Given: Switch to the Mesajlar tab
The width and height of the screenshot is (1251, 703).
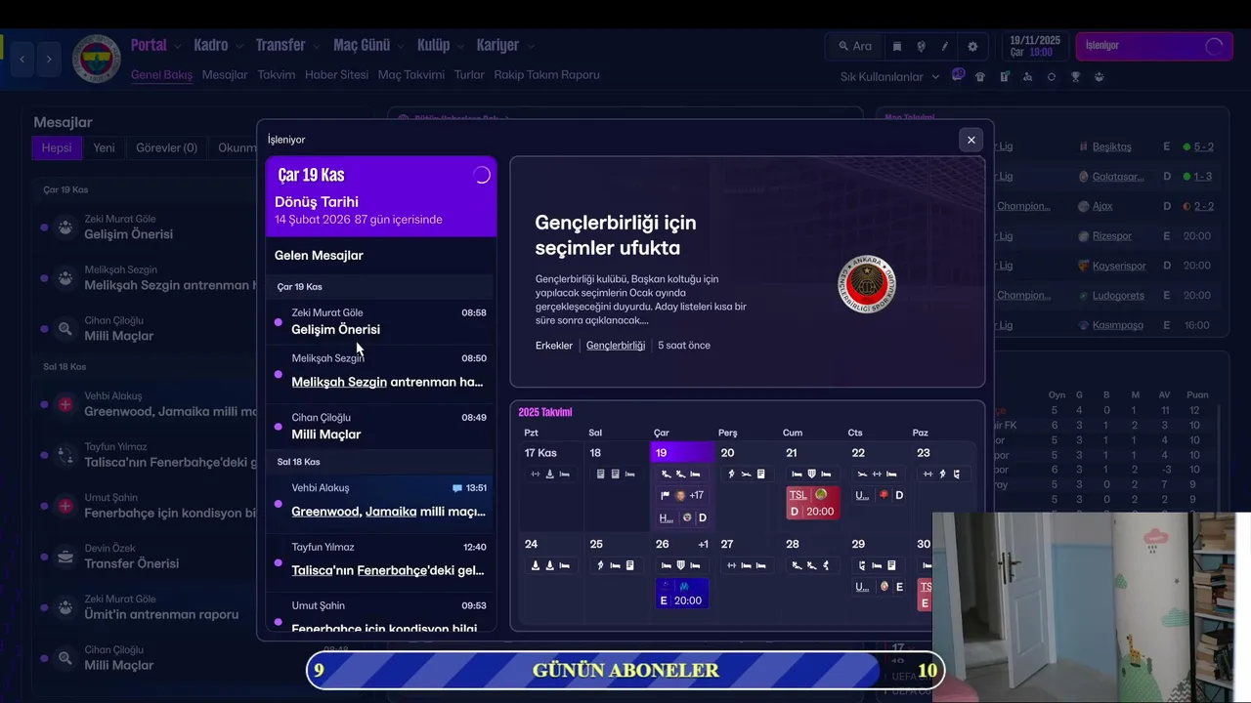Looking at the screenshot, I should [225, 75].
